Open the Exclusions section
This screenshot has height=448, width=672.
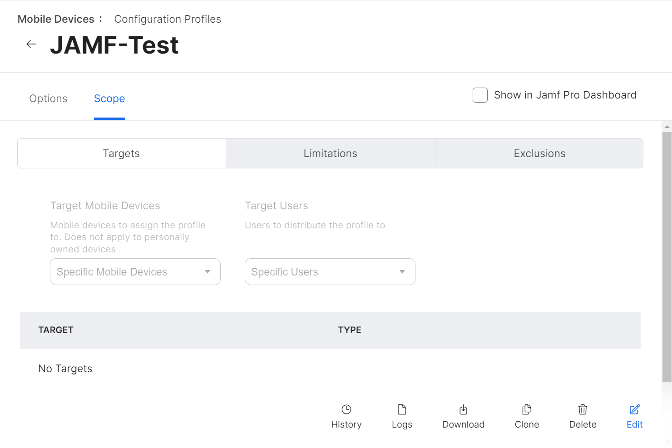tap(539, 153)
